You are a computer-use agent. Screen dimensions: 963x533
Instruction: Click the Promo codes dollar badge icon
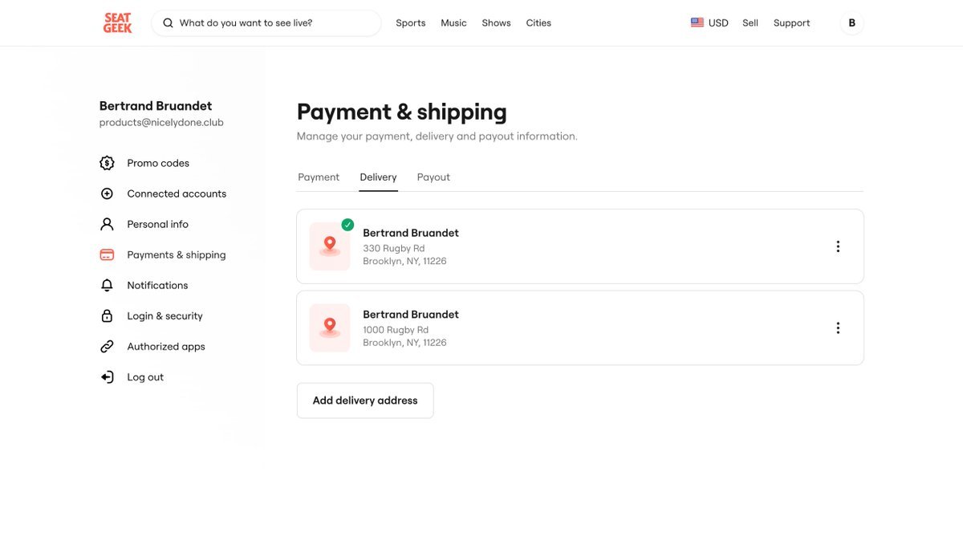[x=107, y=163]
